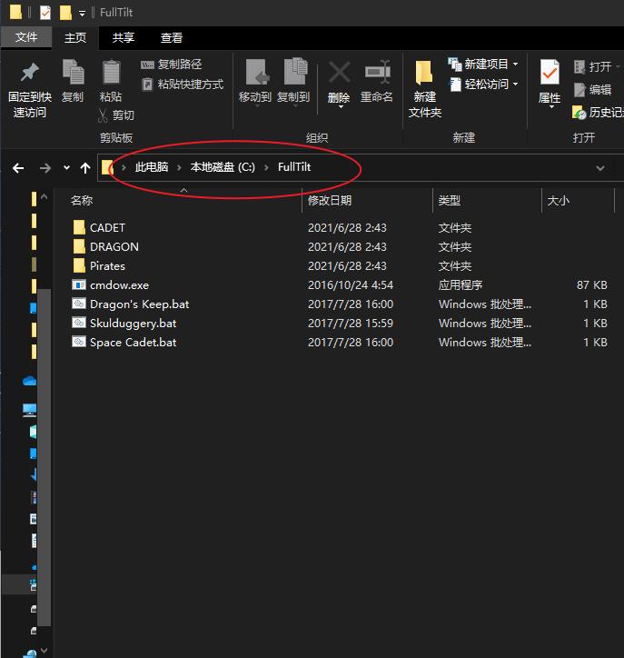Expand the chevron after 本地磁盘 (C:)
Image resolution: width=624 pixels, height=658 pixels.
coord(266,168)
